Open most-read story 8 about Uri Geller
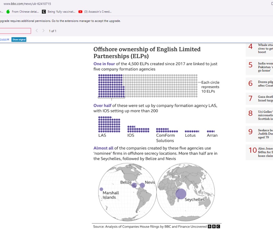 coord(265,115)
